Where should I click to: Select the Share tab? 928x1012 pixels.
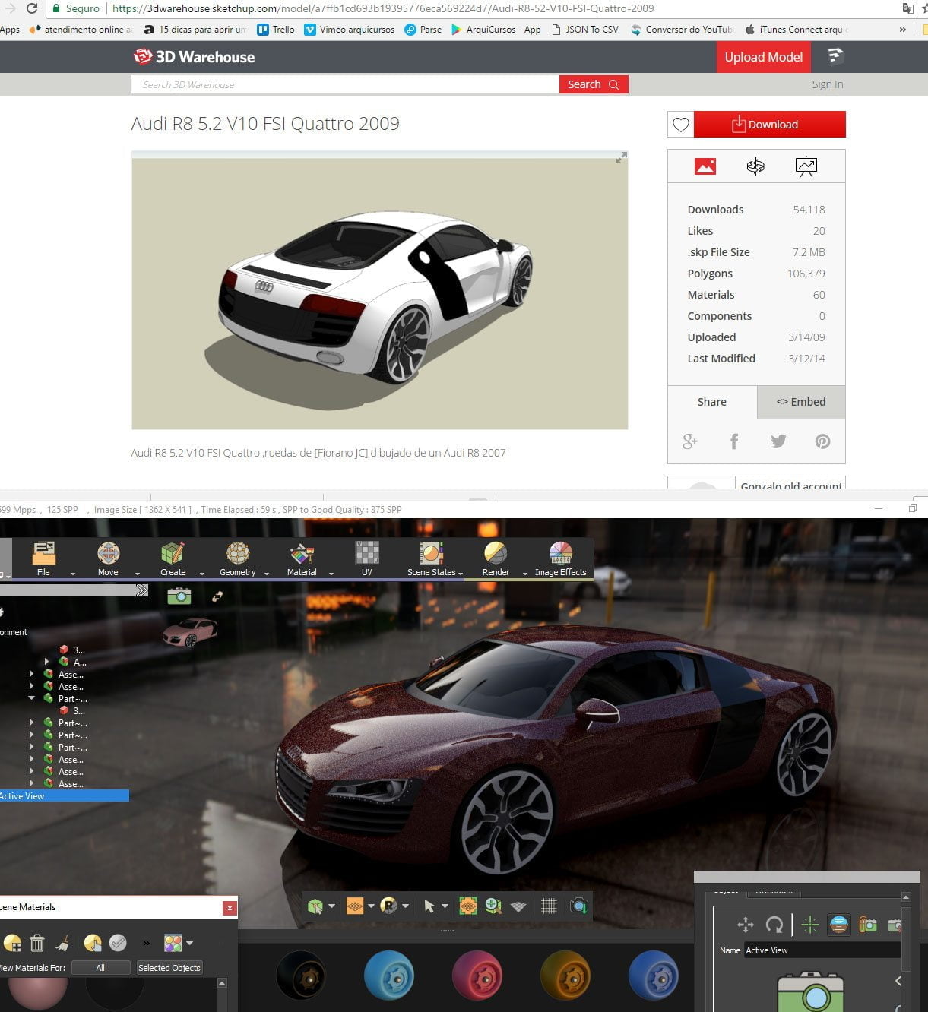(712, 402)
